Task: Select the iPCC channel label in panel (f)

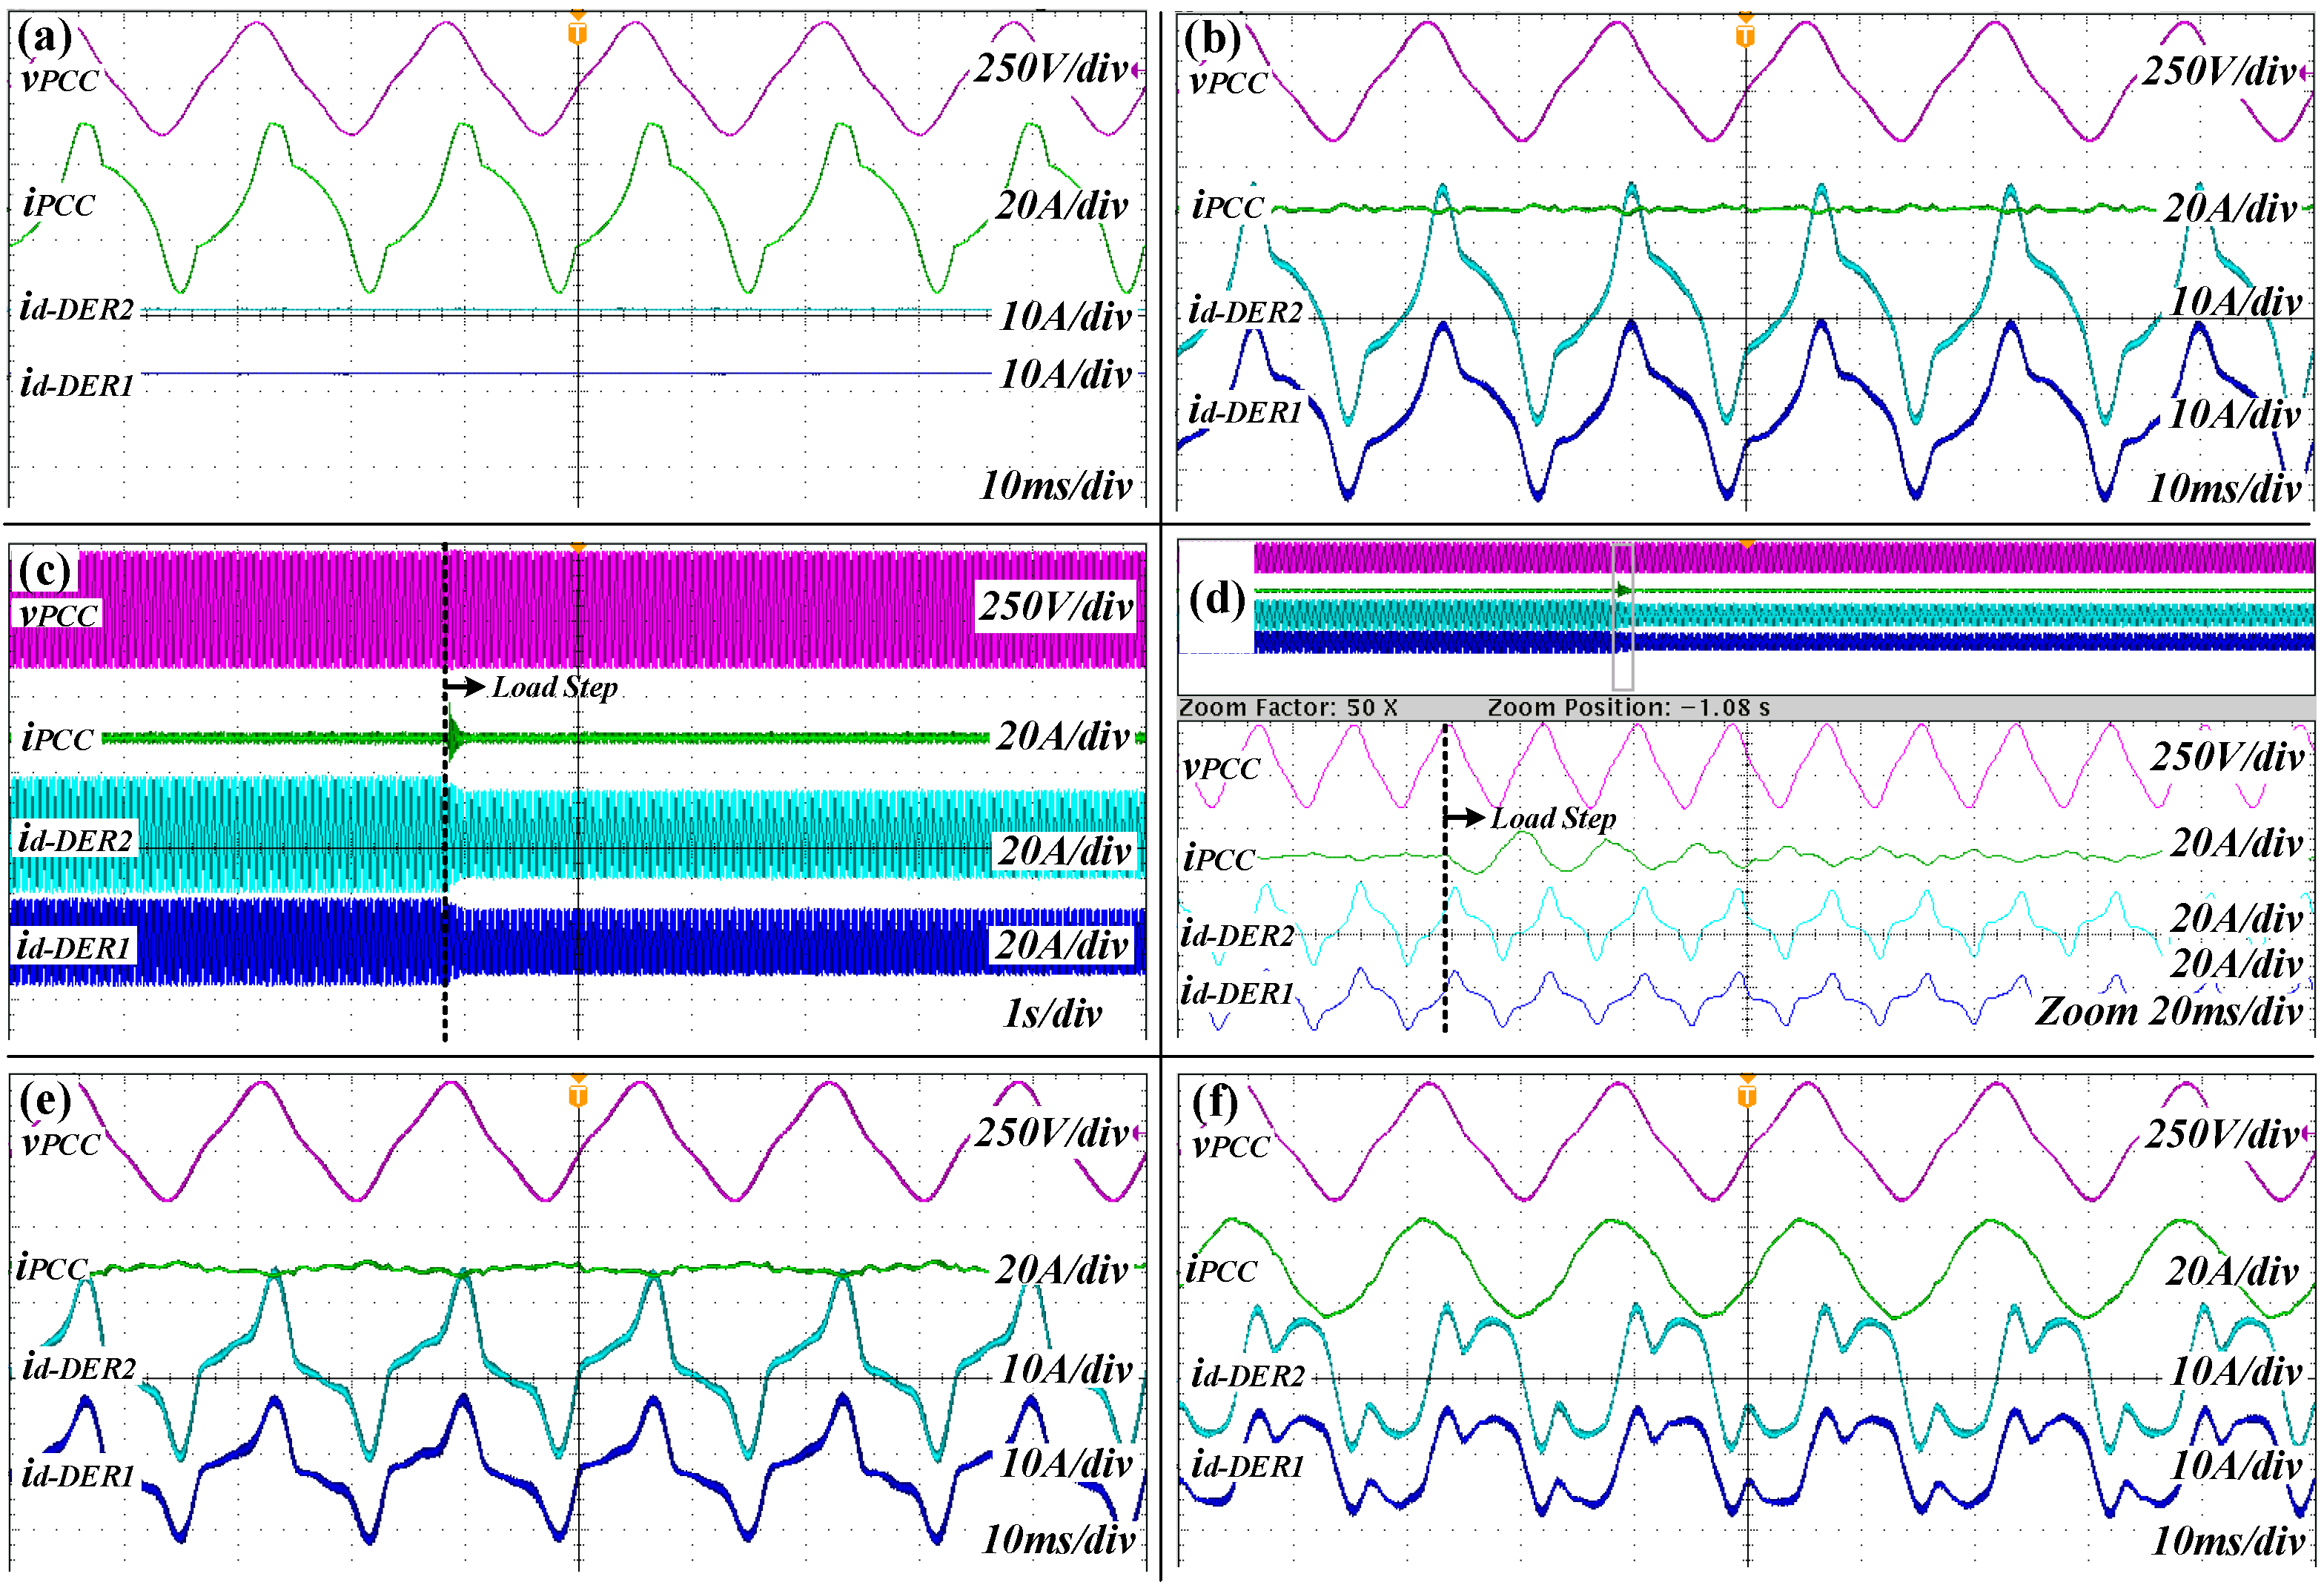Action: [x=1221, y=1270]
